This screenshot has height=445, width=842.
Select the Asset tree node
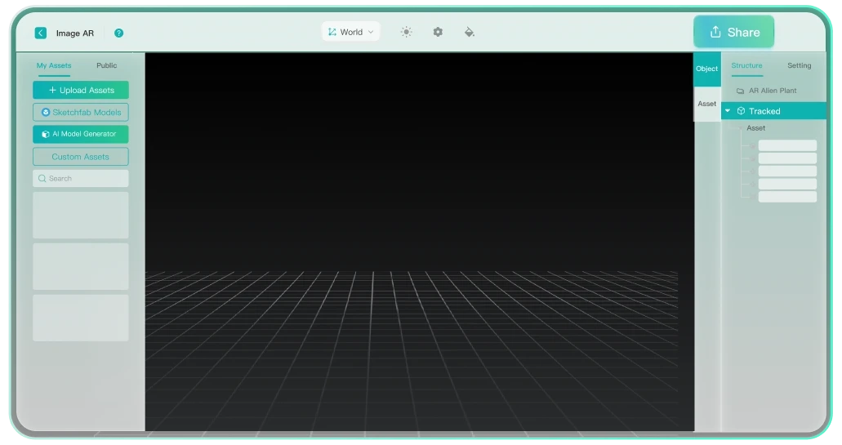point(755,127)
